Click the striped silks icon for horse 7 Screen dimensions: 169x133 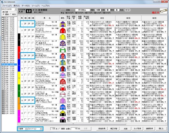click(63, 62)
